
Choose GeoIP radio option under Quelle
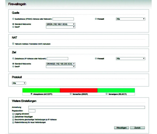point(13,27)
